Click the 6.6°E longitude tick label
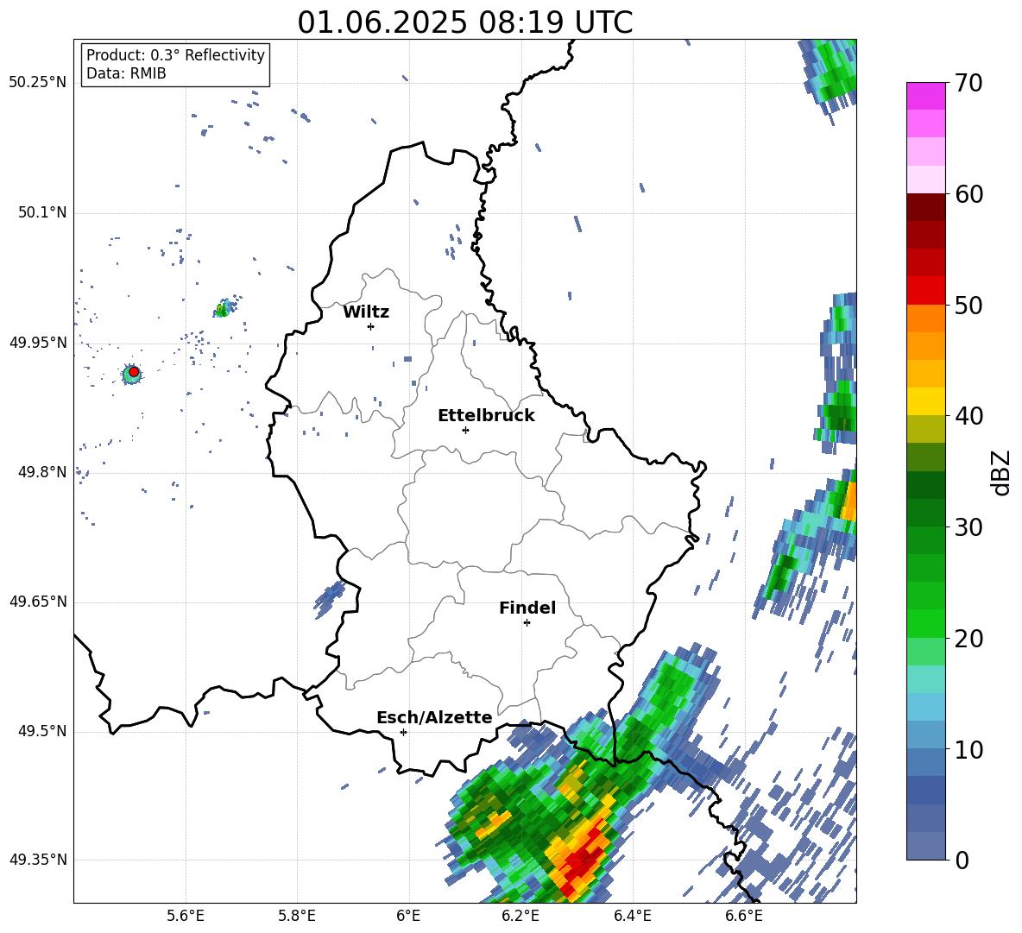The width and height of the screenshot is (1022, 933). pyautogui.click(x=744, y=916)
